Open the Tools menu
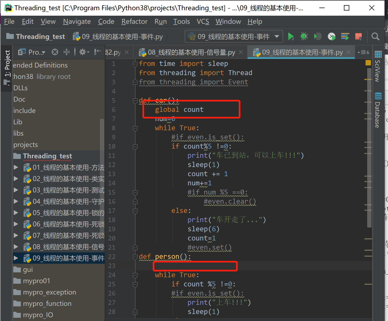Screen dimensions: 388x321 click(x=182, y=21)
